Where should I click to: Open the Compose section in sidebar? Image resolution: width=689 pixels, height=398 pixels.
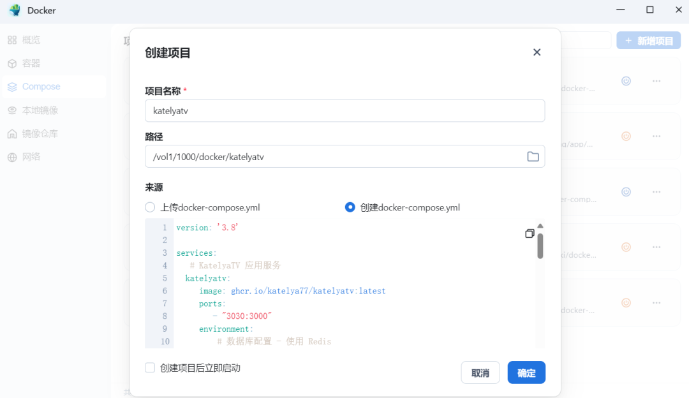41,87
